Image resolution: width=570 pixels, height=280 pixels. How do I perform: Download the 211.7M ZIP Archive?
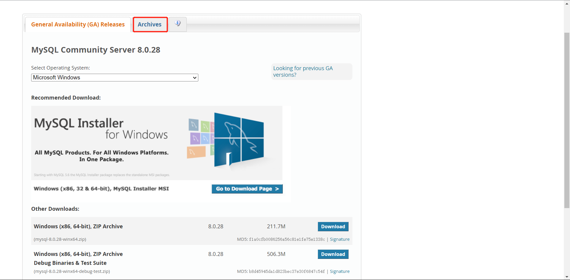[x=333, y=226]
